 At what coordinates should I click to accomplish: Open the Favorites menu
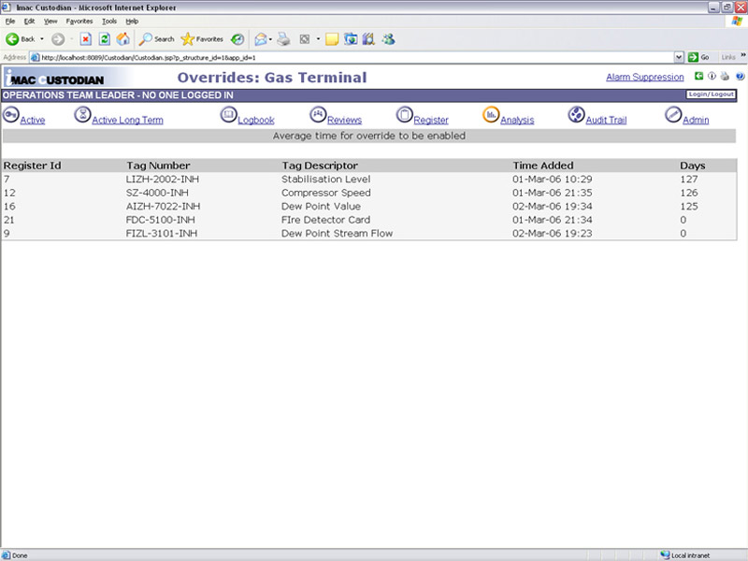(x=79, y=21)
